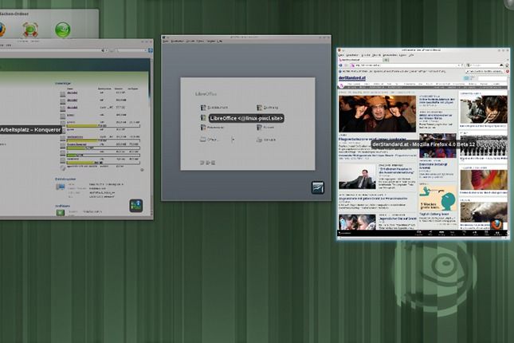Click the derStandard.at logo in Firefox
Screen dimensions: 514x343
click(351, 78)
